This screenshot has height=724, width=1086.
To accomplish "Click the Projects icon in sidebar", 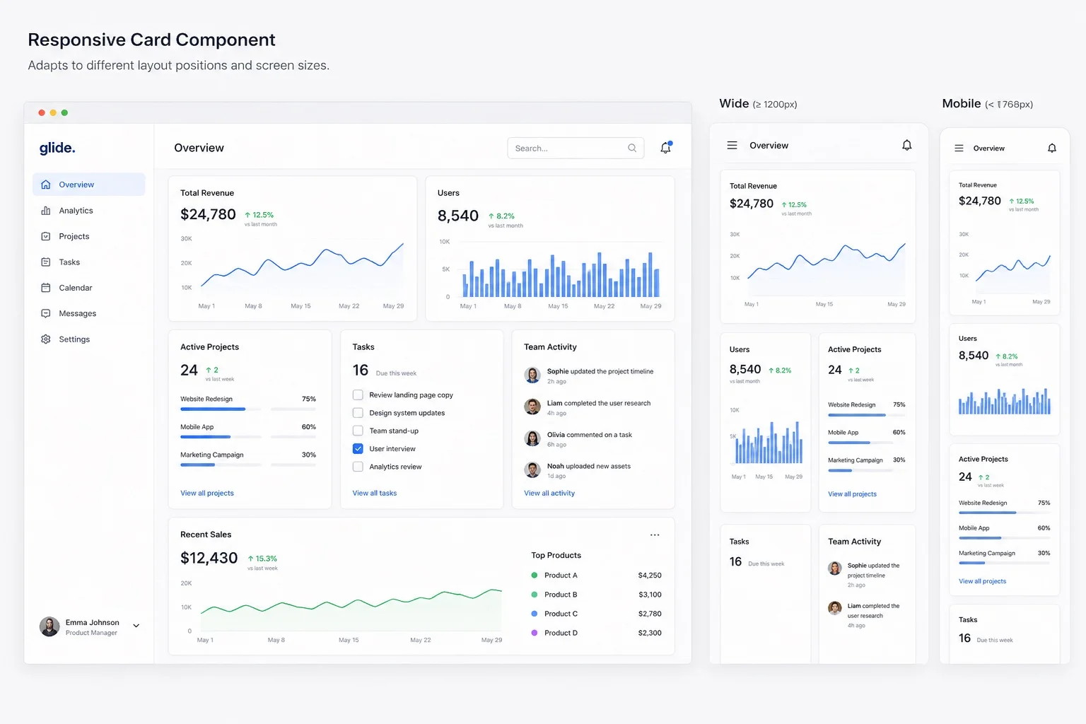I will pyautogui.click(x=46, y=236).
